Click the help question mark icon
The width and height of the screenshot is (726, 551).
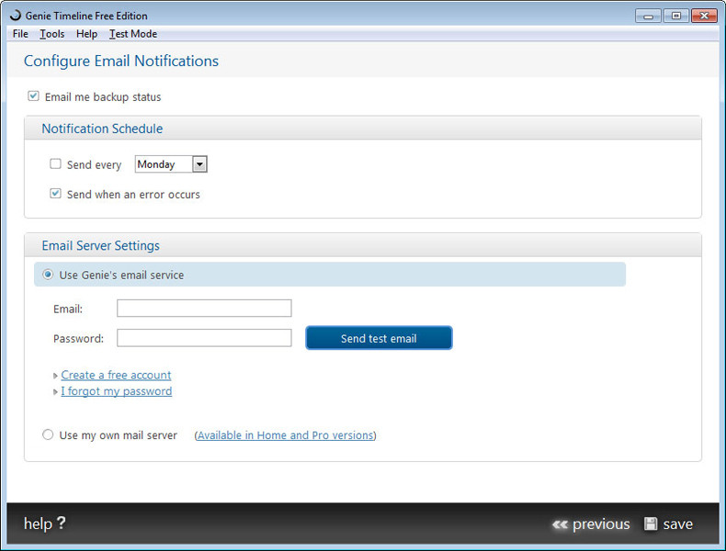pyautogui.click(x=62, y=523)
